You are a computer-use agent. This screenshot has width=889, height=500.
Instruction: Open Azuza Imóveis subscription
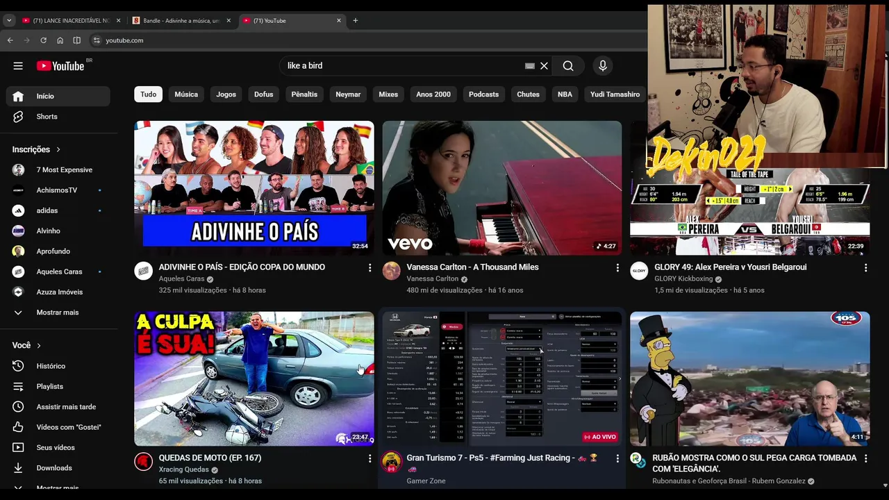[x=58, y=292]
